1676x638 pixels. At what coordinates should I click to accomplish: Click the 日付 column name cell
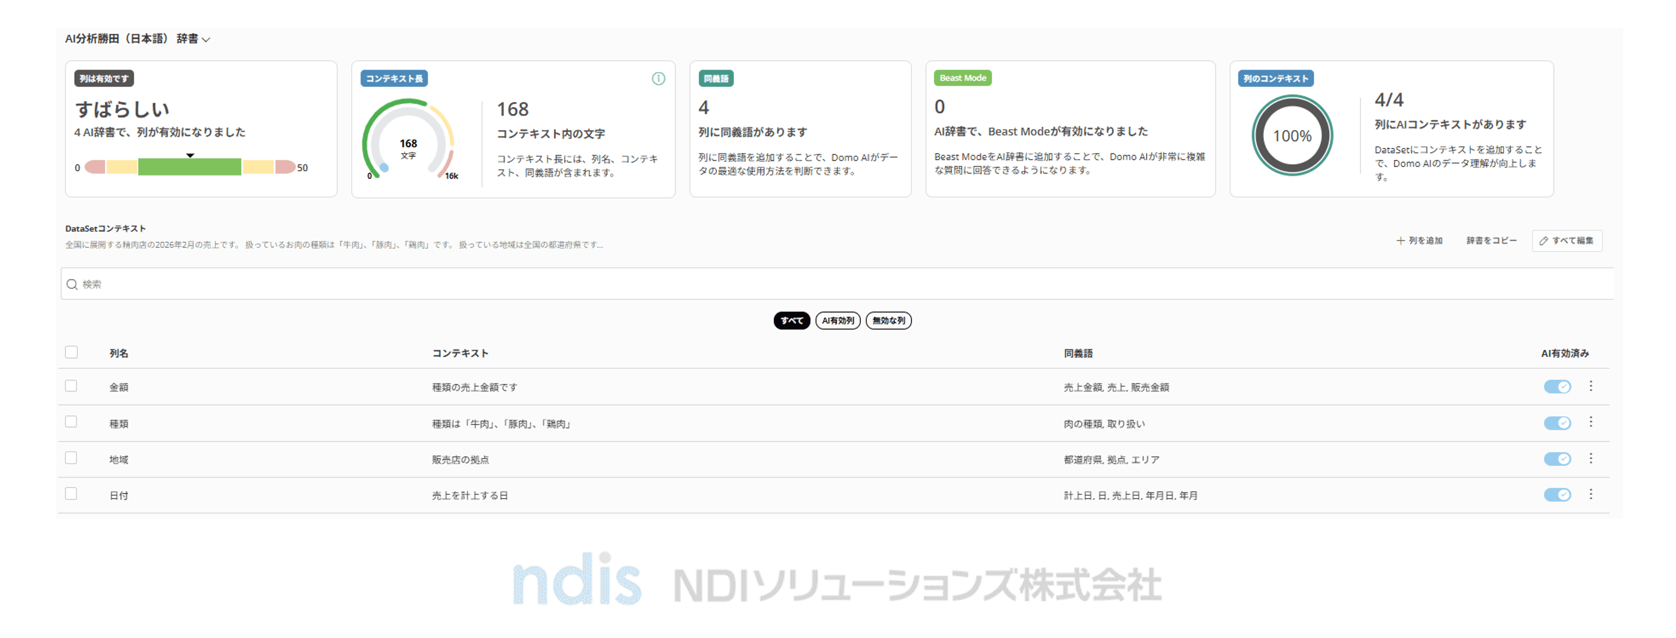(119, 495)
